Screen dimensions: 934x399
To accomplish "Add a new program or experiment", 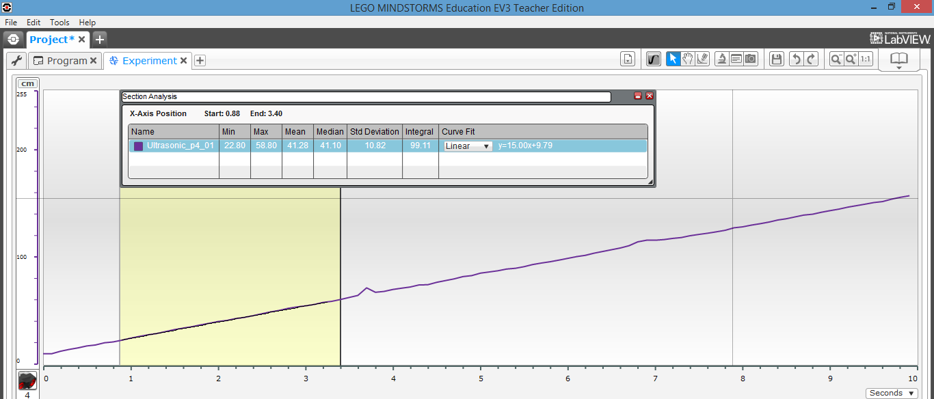I will click(200, 61).
